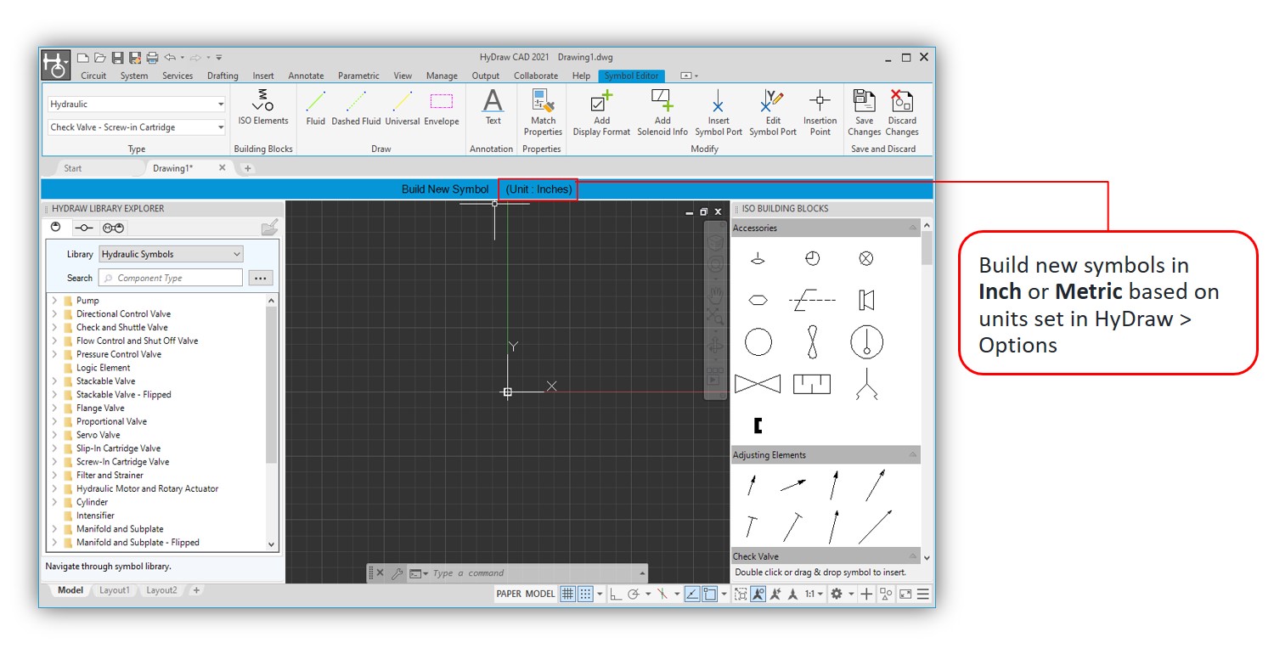The width and height of the screenshot is (1274, 654).
Task: Click Insert Symbol Port
Action: (718, 113)
